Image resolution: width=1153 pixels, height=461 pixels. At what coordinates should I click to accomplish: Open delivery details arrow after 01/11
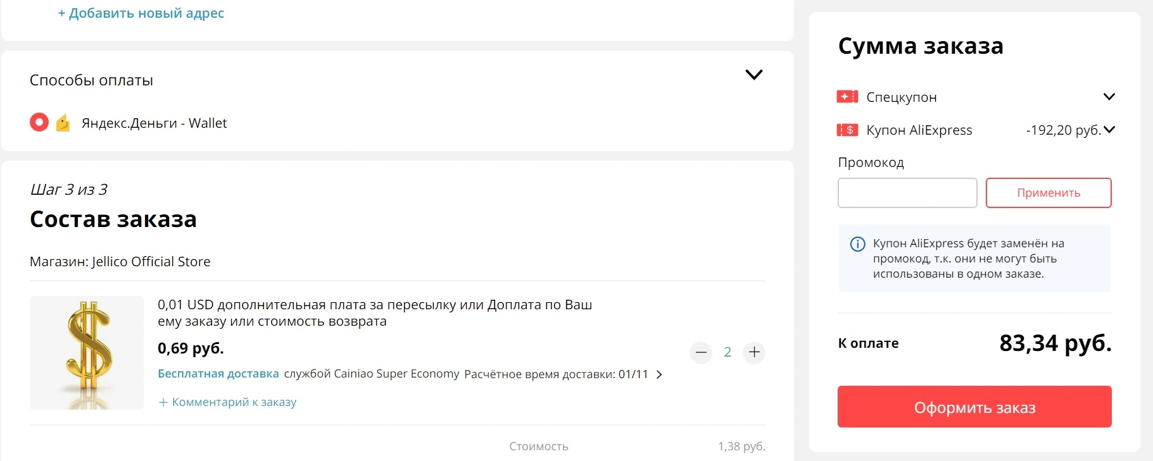[659, 374]
